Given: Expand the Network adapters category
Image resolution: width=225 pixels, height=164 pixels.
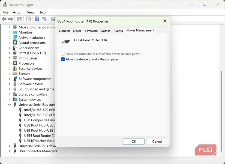Looking at the screenshot, I should tap(10, 37).
